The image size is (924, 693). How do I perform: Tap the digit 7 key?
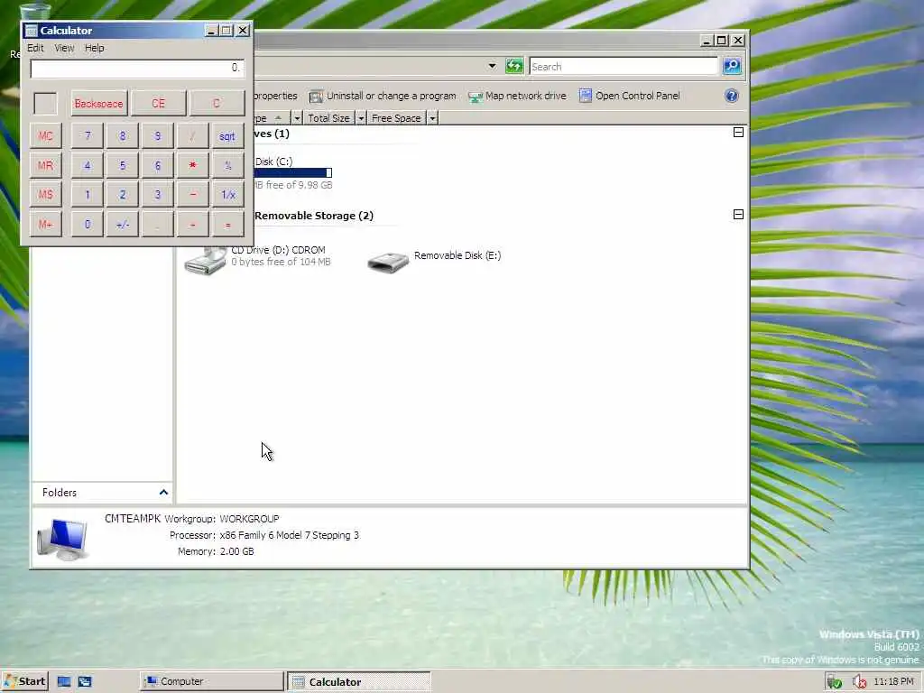pos(88,135)
